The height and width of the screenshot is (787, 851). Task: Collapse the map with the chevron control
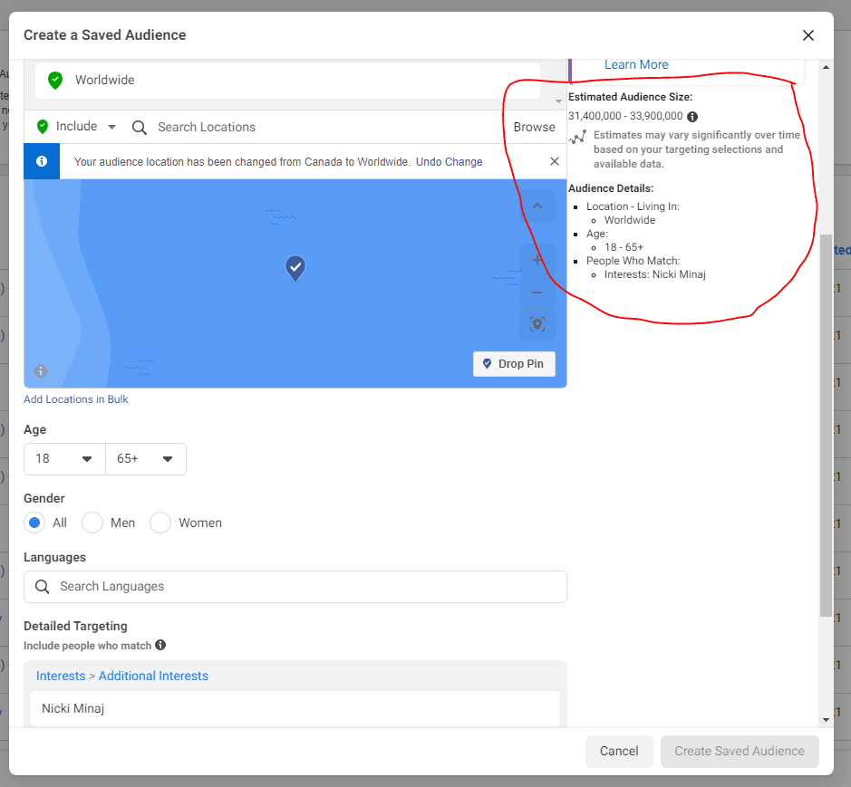tap(537, 206)
